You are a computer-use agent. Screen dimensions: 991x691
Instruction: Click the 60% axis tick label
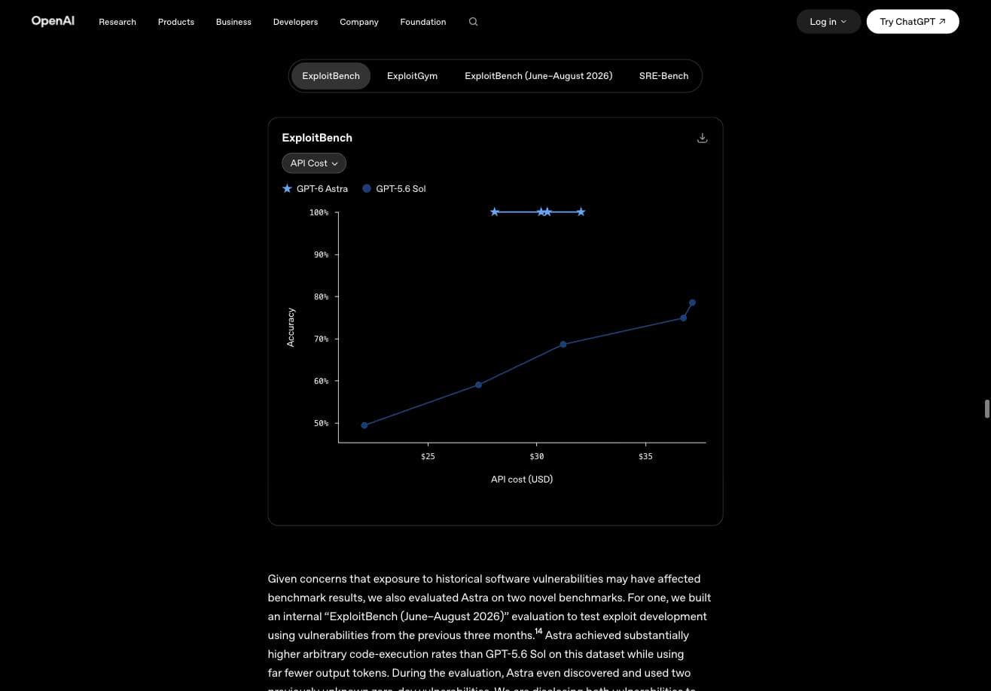click(322, 381)
